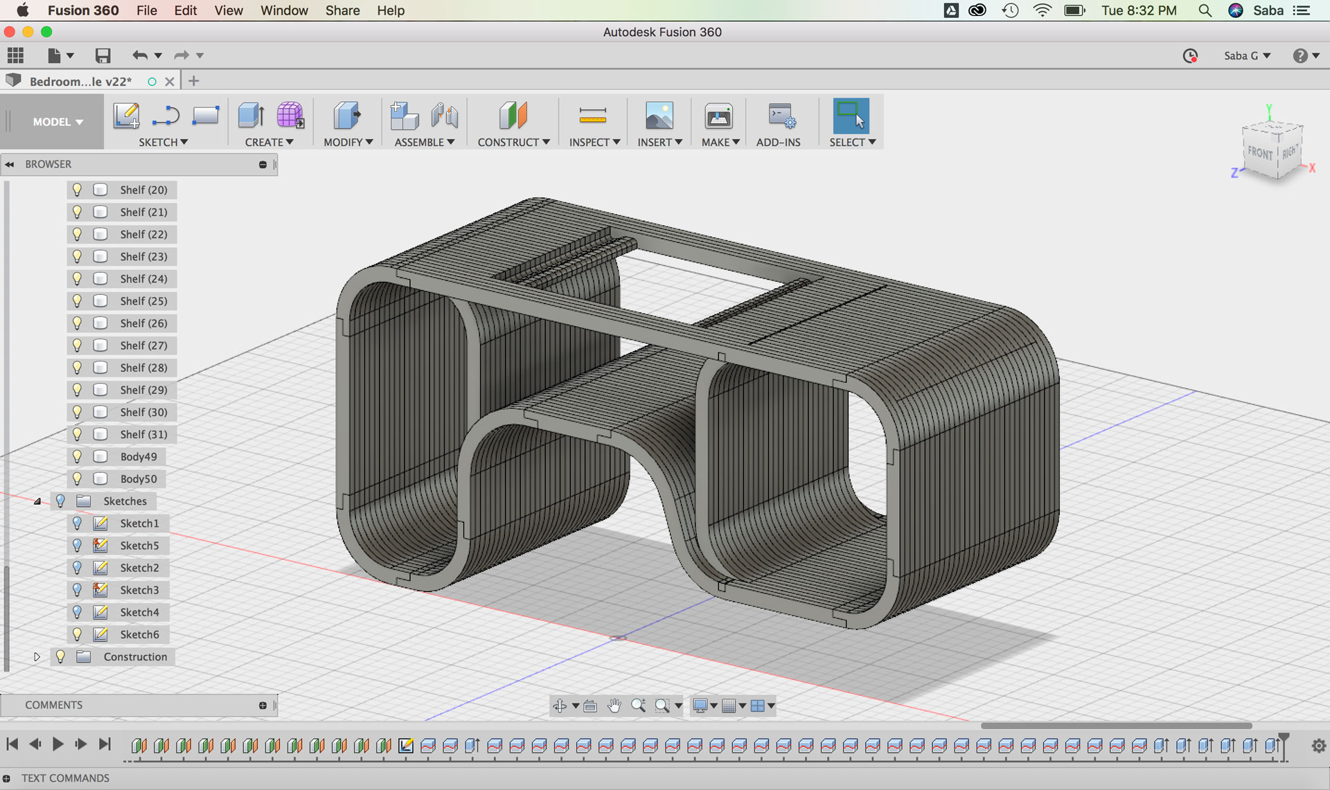Select the Extrude tool icon

(x=251, y=115)
